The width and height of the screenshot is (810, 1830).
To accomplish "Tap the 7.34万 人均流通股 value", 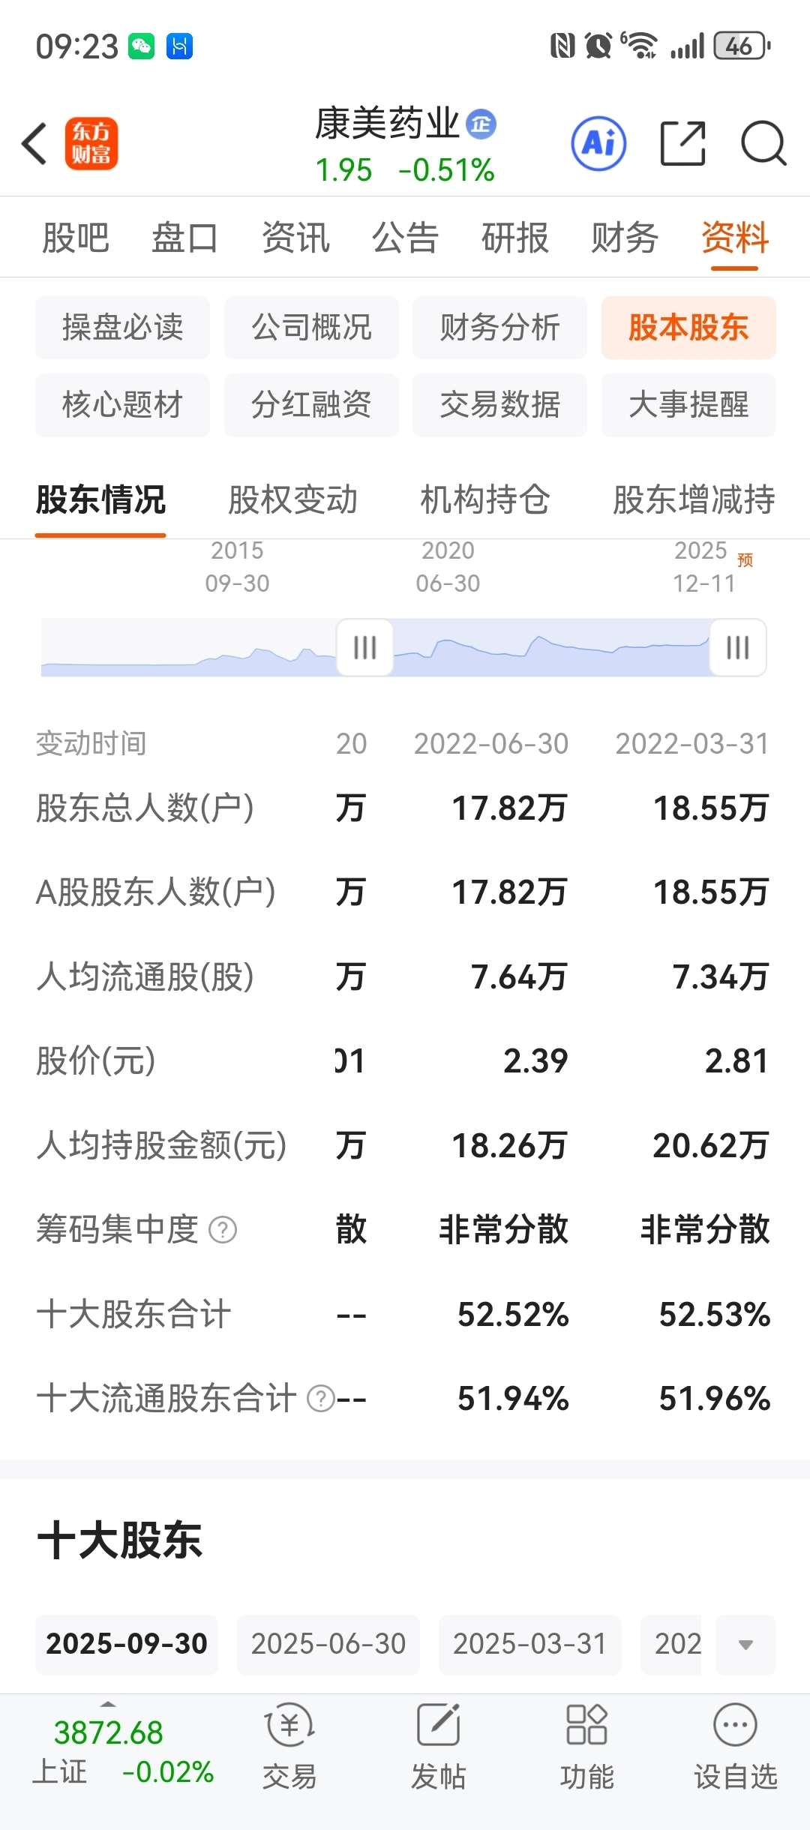I will pyautogui.click(x=721, y=977).
